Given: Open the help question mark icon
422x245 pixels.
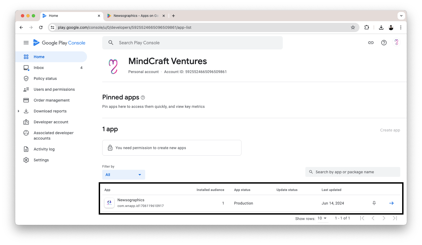Looking at the screenshot, I should pyautogui.click(x=384, y=43).
